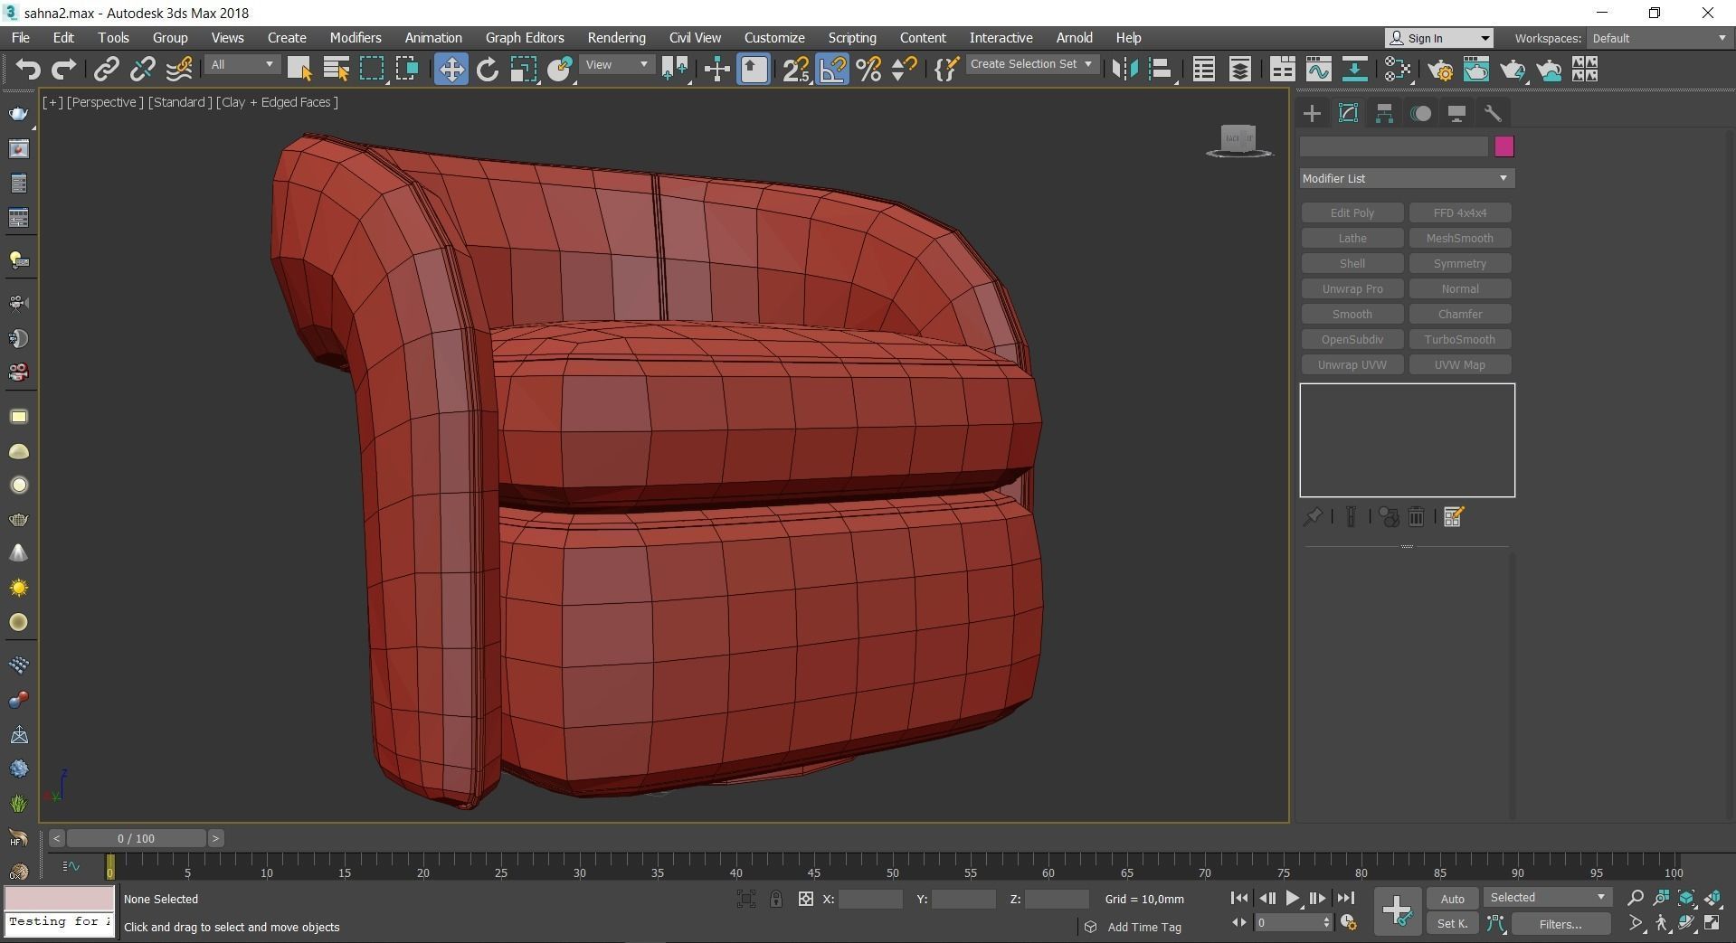Image resolution: width=1736 pixels, height=943 pixels.
Task: Switch to the Create panel tab
Action: pyautogui.click(x=1312, y=113)
